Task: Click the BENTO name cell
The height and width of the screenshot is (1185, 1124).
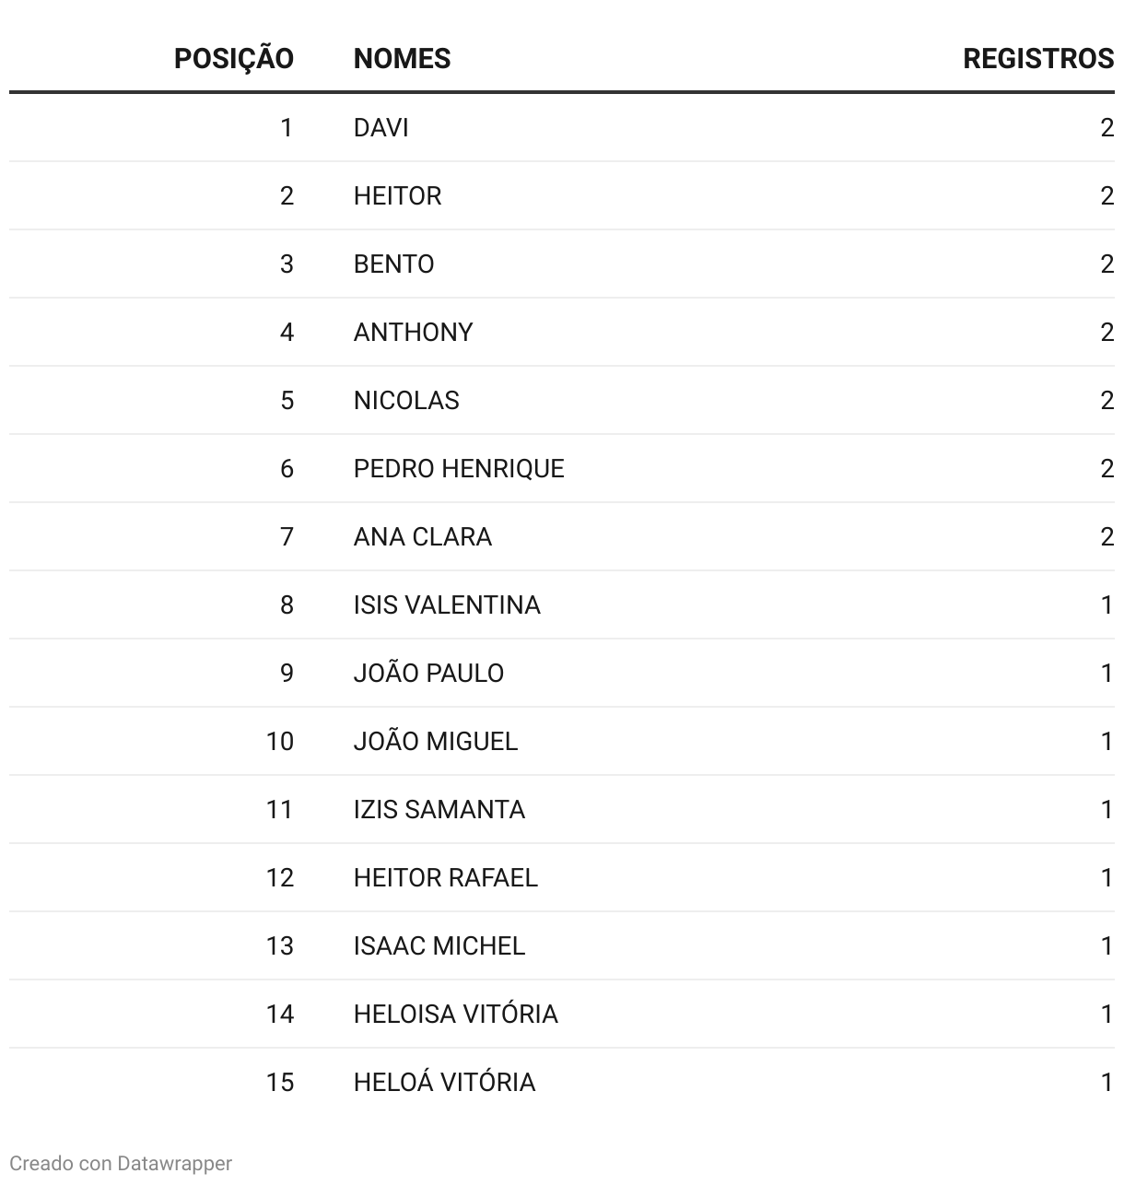Action: click(393, 264)
